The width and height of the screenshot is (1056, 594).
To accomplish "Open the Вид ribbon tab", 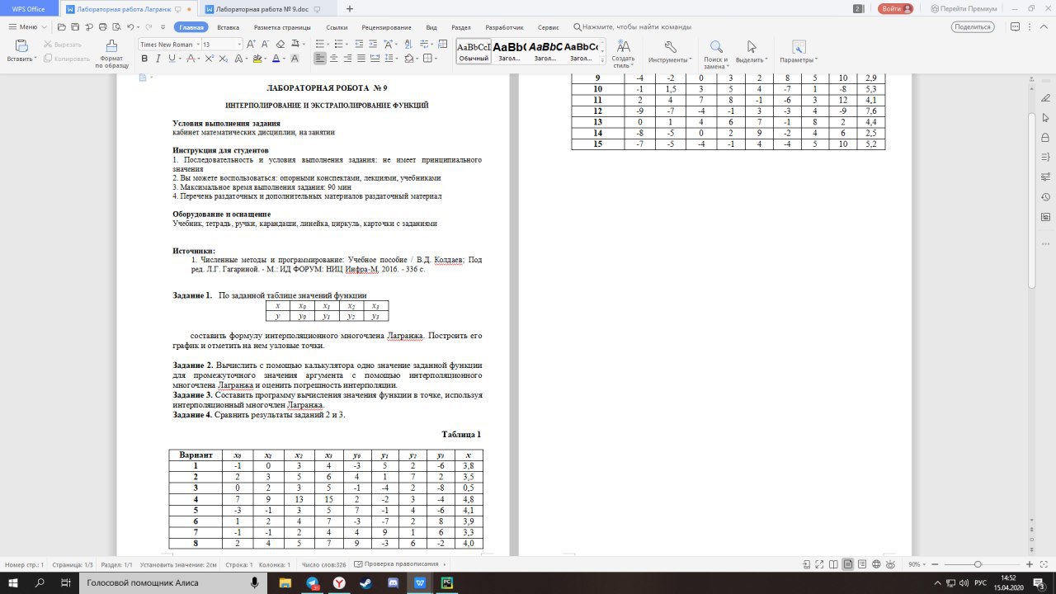I will [x=431, y=27].
